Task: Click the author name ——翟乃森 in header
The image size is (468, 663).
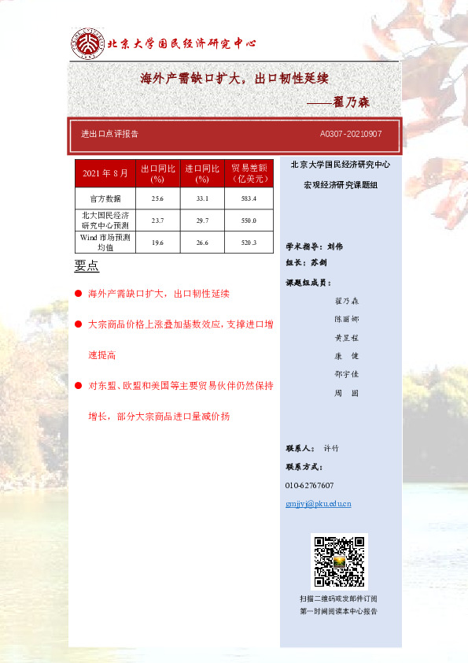Action: pos(338,102)
